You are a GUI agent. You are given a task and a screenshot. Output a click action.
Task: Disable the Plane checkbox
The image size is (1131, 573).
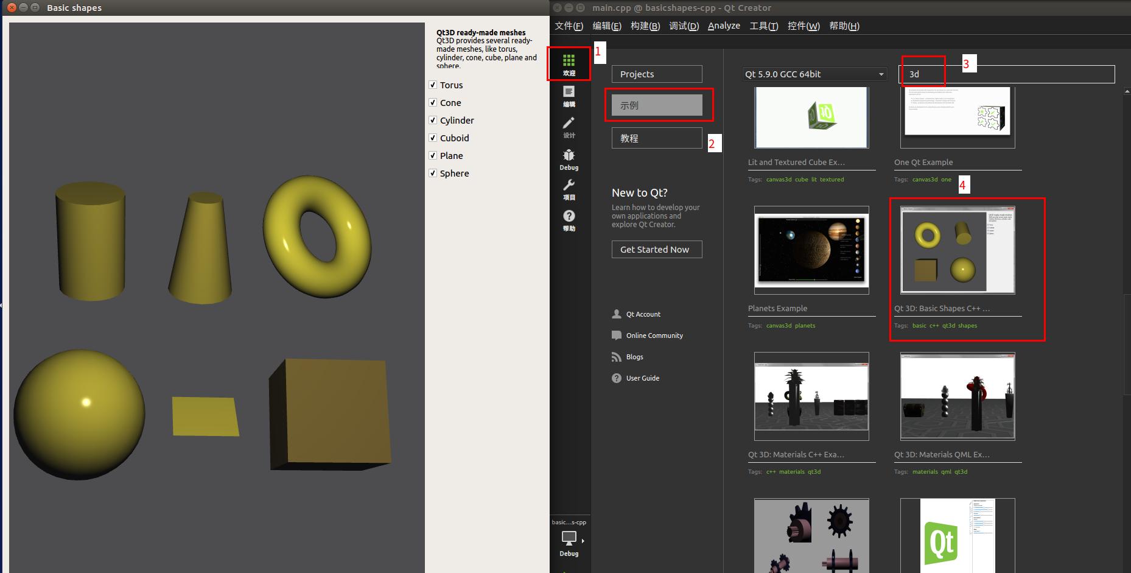433,155
